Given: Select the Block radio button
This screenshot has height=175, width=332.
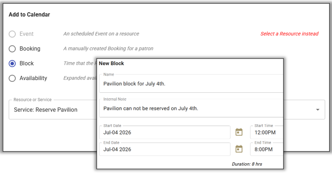Looking at the screenshot, I should pyautogui.click(x=12, y=63).
